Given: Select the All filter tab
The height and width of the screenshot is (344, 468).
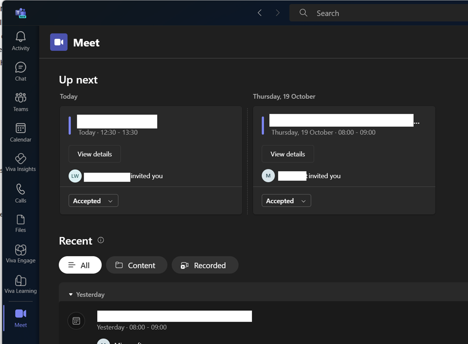Looking at the screenshot, I should click(x=80, y=265).
